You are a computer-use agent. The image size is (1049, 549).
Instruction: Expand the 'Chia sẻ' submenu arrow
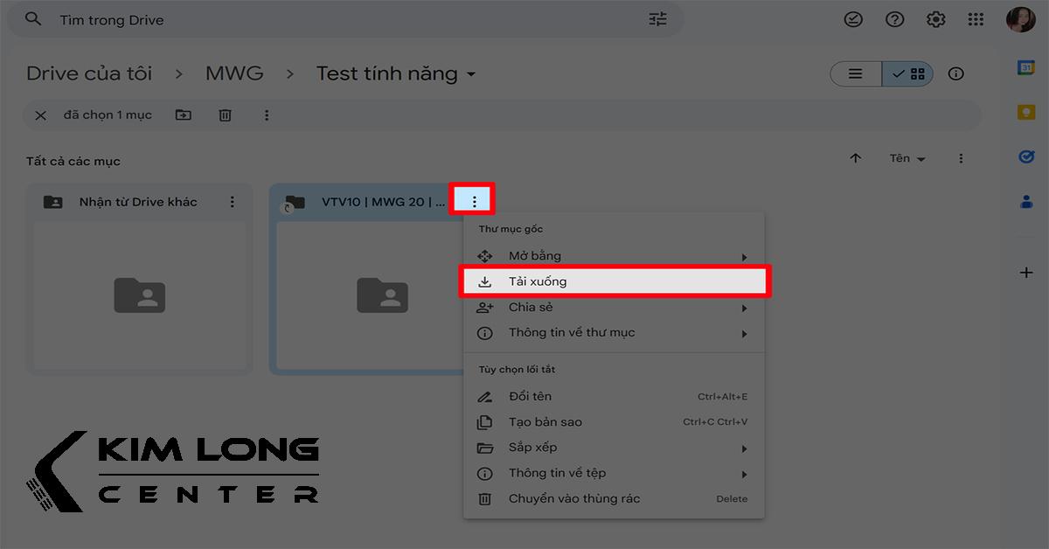(x=744, y=307)
